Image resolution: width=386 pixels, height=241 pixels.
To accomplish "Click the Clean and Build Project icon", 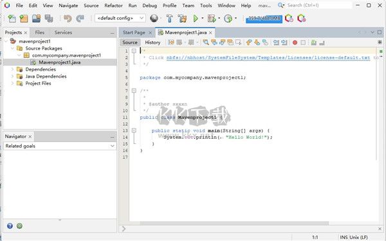I will pyautogui.click(x=183, y=18).
